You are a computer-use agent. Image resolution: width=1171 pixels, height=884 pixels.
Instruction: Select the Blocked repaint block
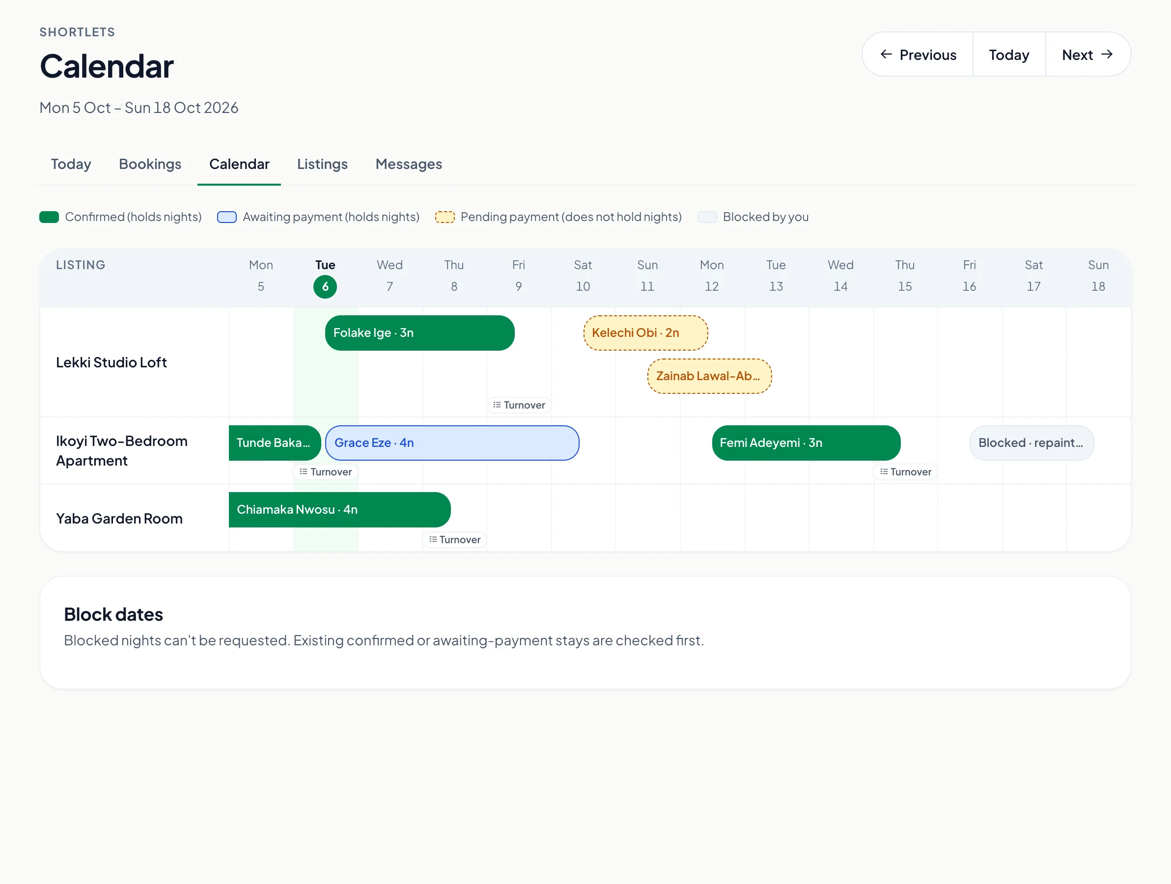pos(1032,443)
